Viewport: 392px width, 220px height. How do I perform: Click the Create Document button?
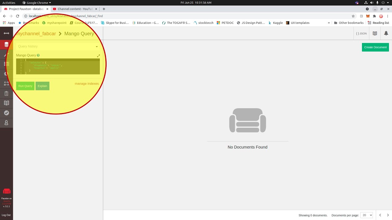[375, 47]
